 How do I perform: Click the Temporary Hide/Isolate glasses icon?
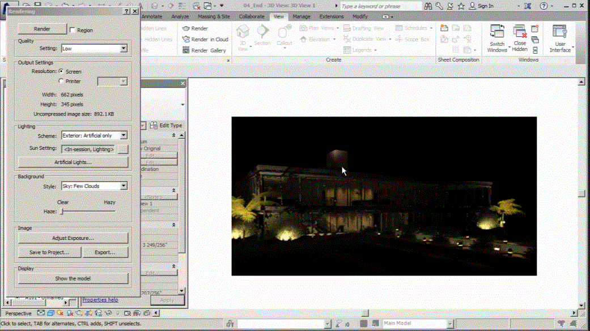(108, 313)
